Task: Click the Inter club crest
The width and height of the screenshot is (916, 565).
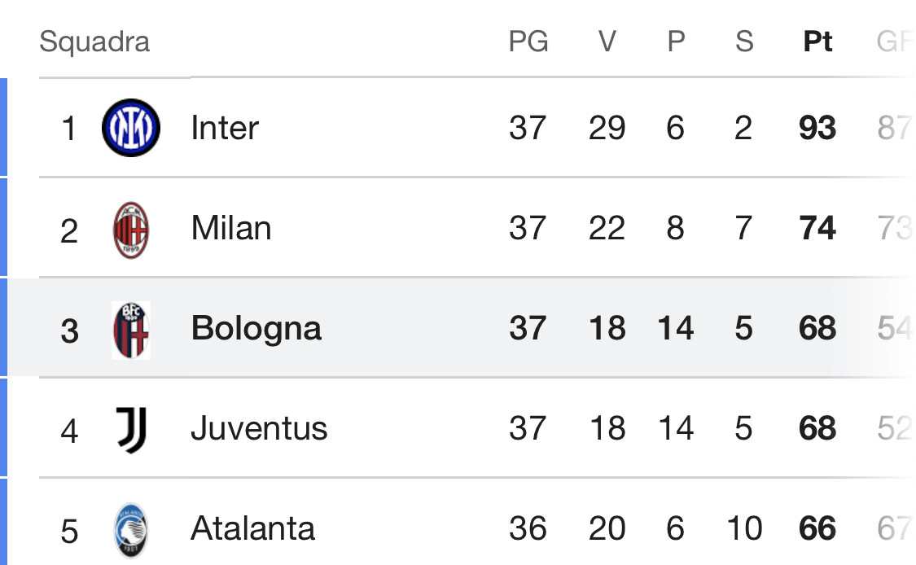Action: pyautogui.click(x=131, y=127)
